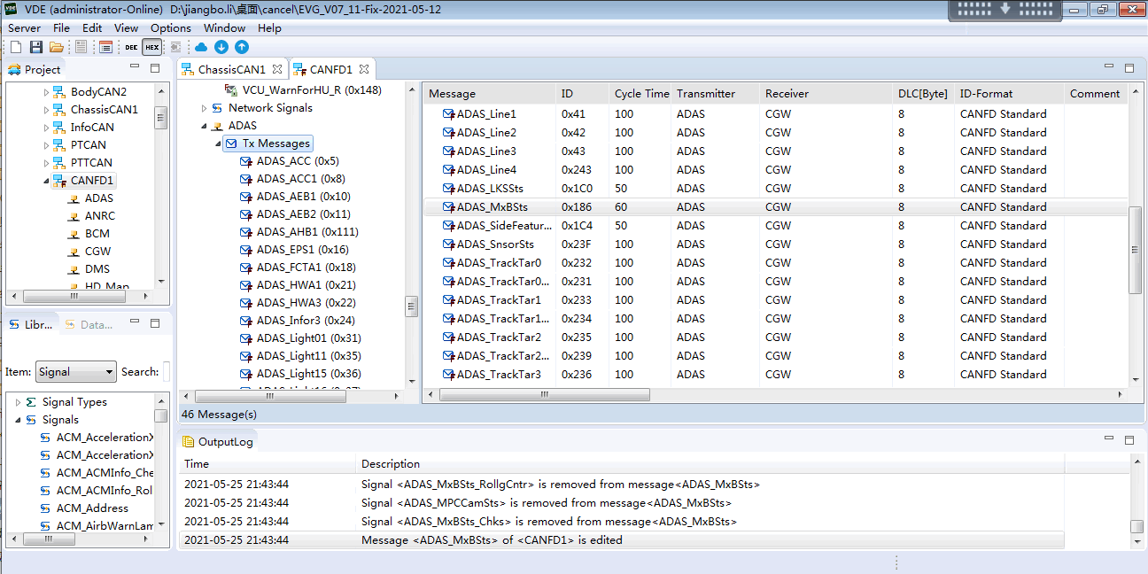Viewport: 1148px width, 574px height.
Task: Sort table by DLC[Byte] column
Action: [x=923, y=94]
